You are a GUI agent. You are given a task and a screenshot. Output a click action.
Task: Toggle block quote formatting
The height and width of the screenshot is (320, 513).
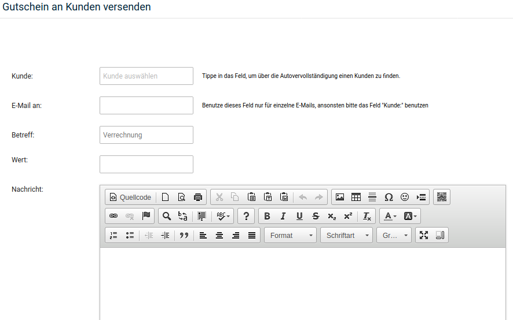184,235
